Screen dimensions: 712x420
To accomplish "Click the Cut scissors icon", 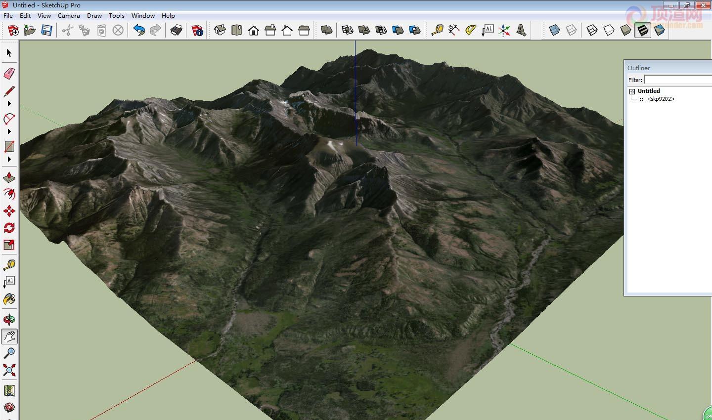I will (x=68, y=31).
